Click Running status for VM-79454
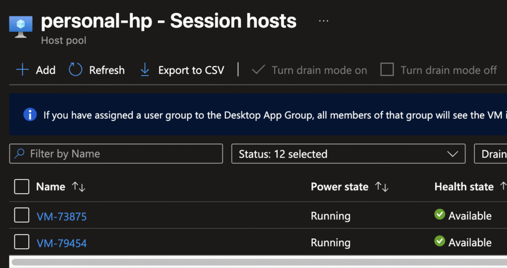 (330, 242)
